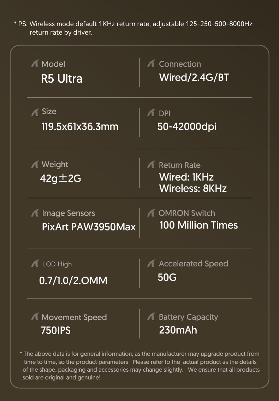Click the Wireless: 8KHz return rate line
279x401 pixels.
(x=193, y=188)
